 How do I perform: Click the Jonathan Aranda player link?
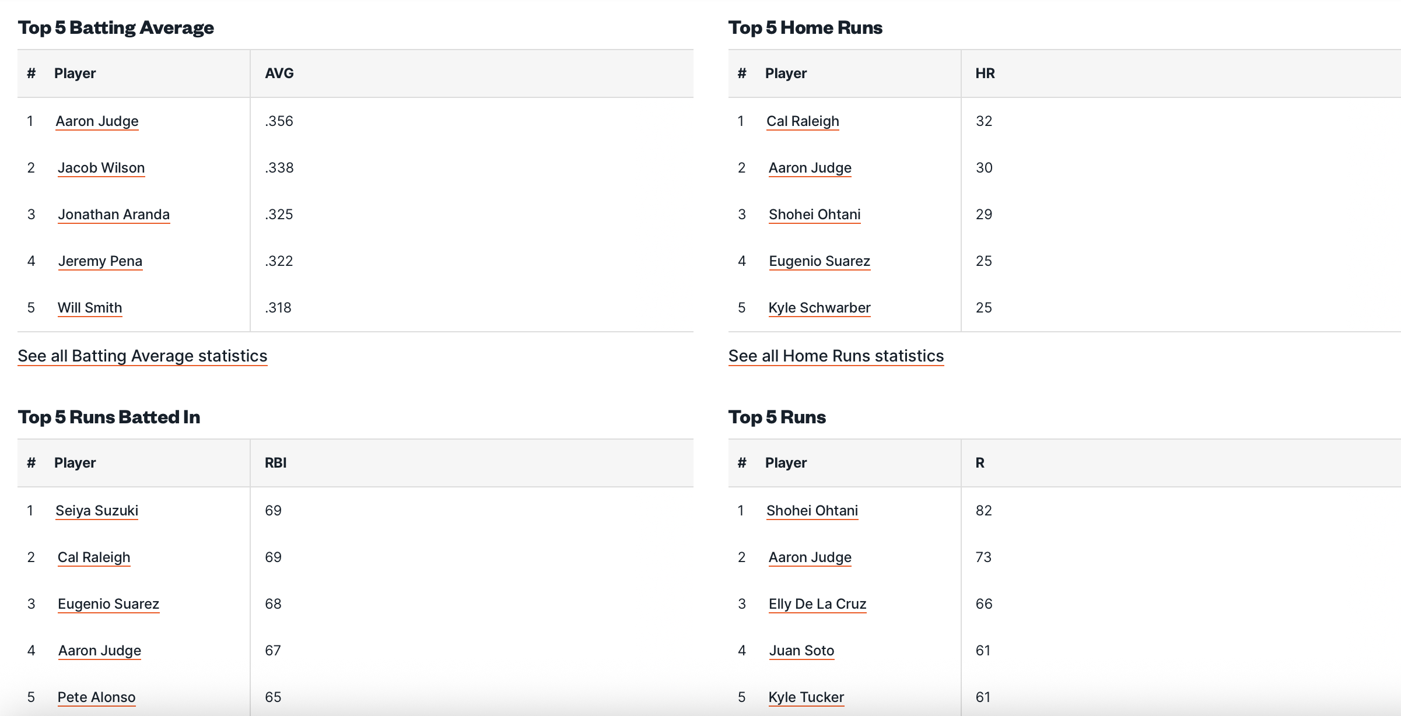tap(114, 215)
